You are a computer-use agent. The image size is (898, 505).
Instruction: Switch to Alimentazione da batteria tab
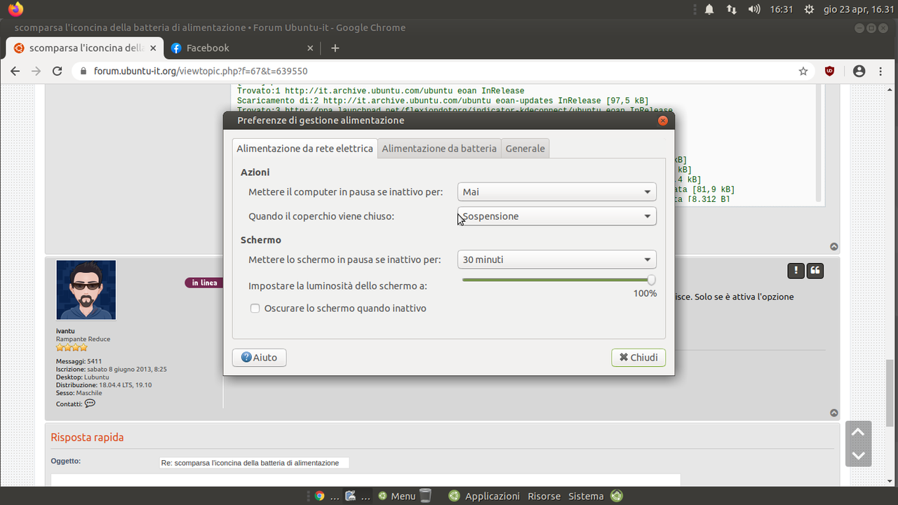(439, 149)
